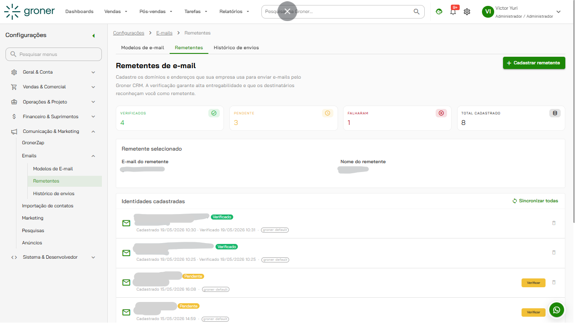Open the WhatsApp chat bubble
Screen dimensions: 575x323
coord(556,310)
